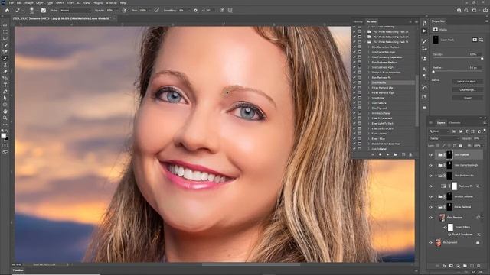Toggle the Skin Mattifier action checkmark

[354, 82]
